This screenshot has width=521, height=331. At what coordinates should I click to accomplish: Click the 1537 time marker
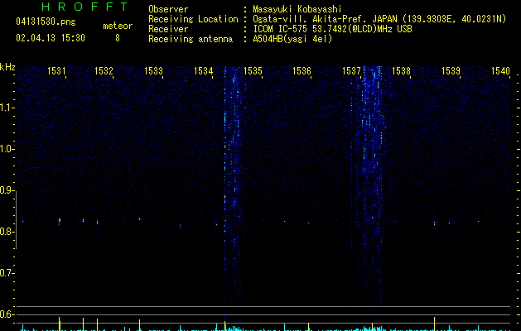(351, 71)
